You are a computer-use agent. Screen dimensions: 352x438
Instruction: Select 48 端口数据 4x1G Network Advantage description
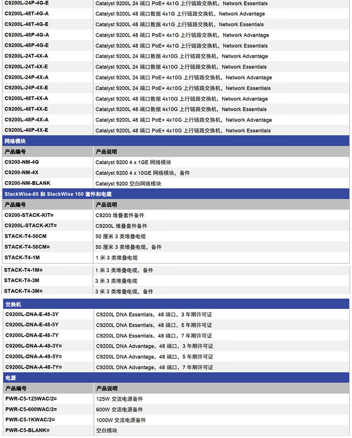(180, 14)
